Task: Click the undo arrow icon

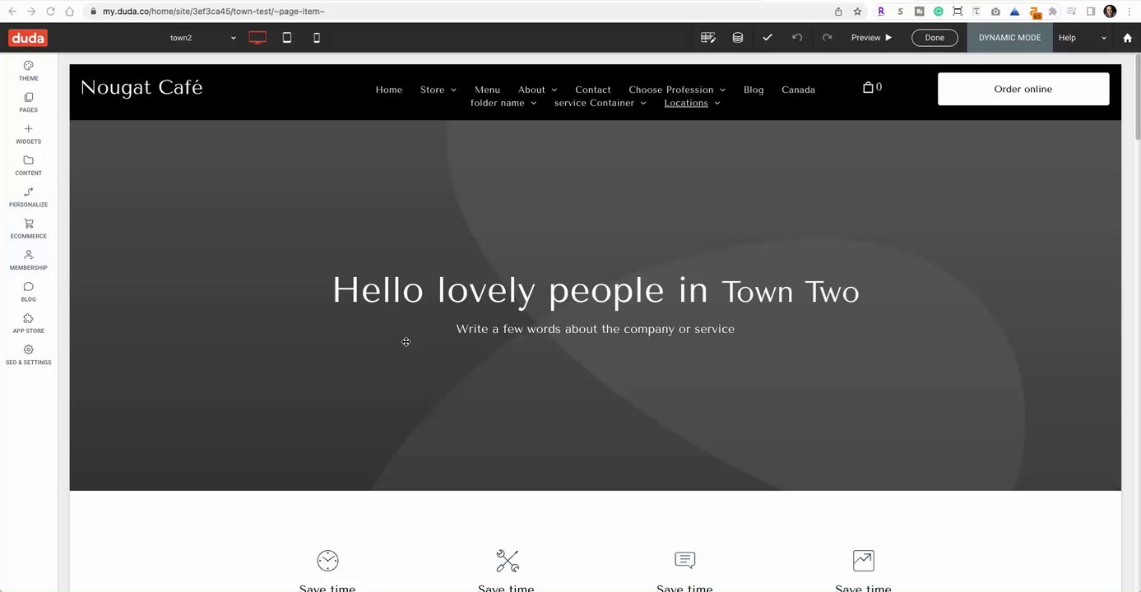Action: pos(796,38)
